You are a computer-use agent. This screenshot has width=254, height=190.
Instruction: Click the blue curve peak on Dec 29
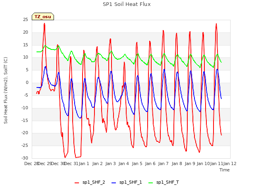[x=46, y=66]
